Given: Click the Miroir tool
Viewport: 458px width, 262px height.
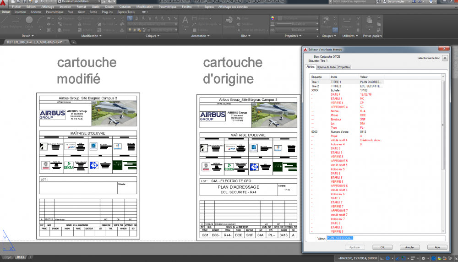Looking at the screenshot, I should coord(84,24).
